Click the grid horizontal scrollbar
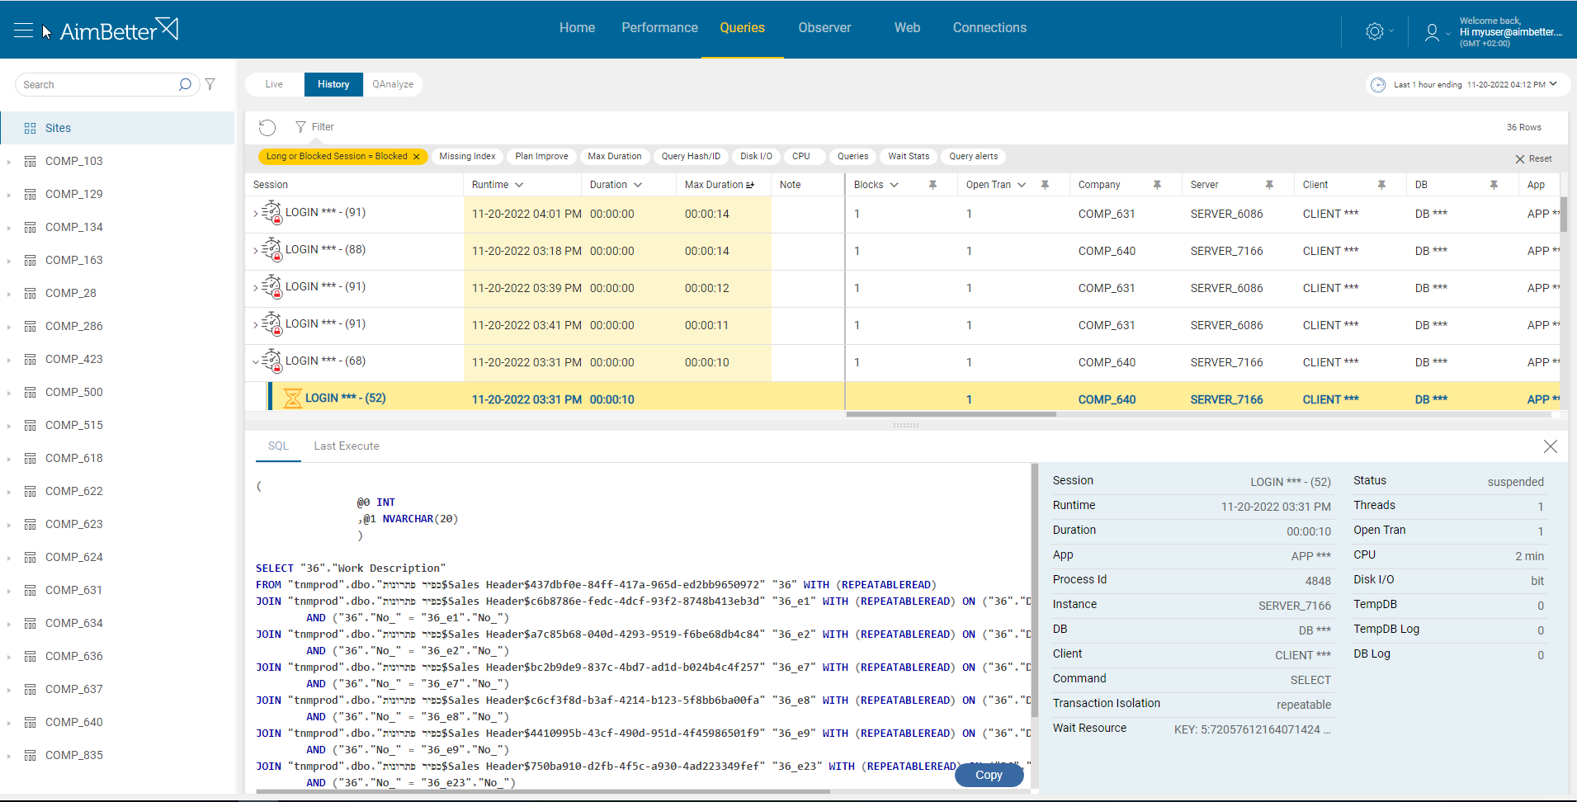Viewport: 1577px width, 802px height. click(x=951, y=414)
